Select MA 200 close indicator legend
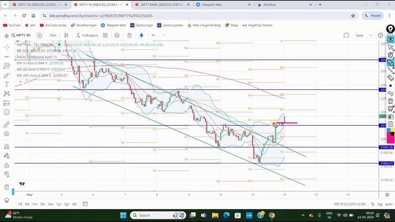This screenshot has width=395, height=222. 42,75
